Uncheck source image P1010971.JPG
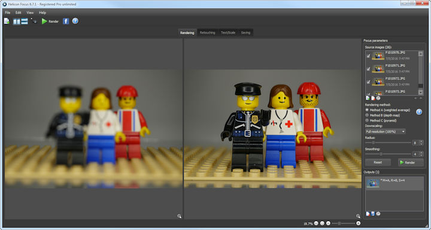Image resolution: width=431 pixels, height=230 pixels. [368, 69]
